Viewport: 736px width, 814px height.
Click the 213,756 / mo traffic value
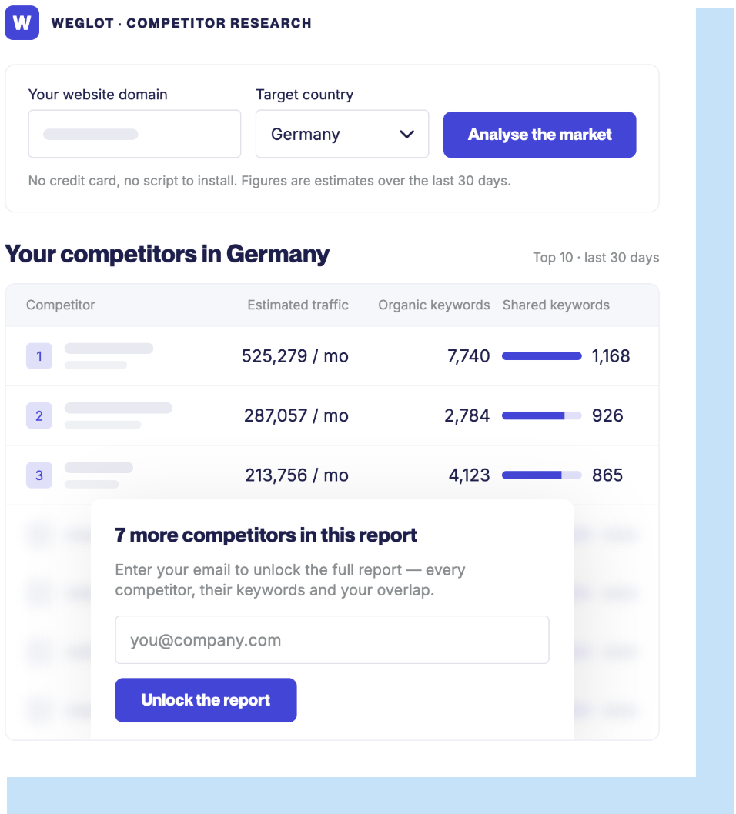[296, 475]
